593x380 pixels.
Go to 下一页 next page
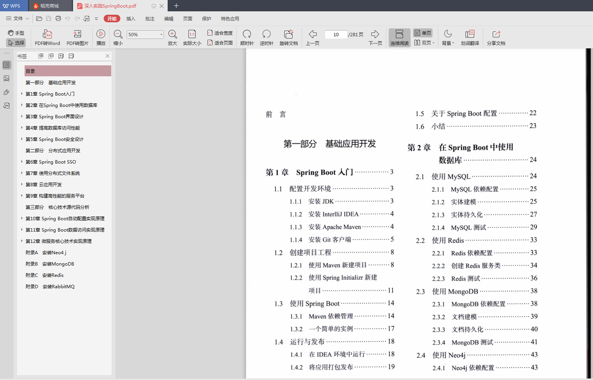tap(375, 38)
